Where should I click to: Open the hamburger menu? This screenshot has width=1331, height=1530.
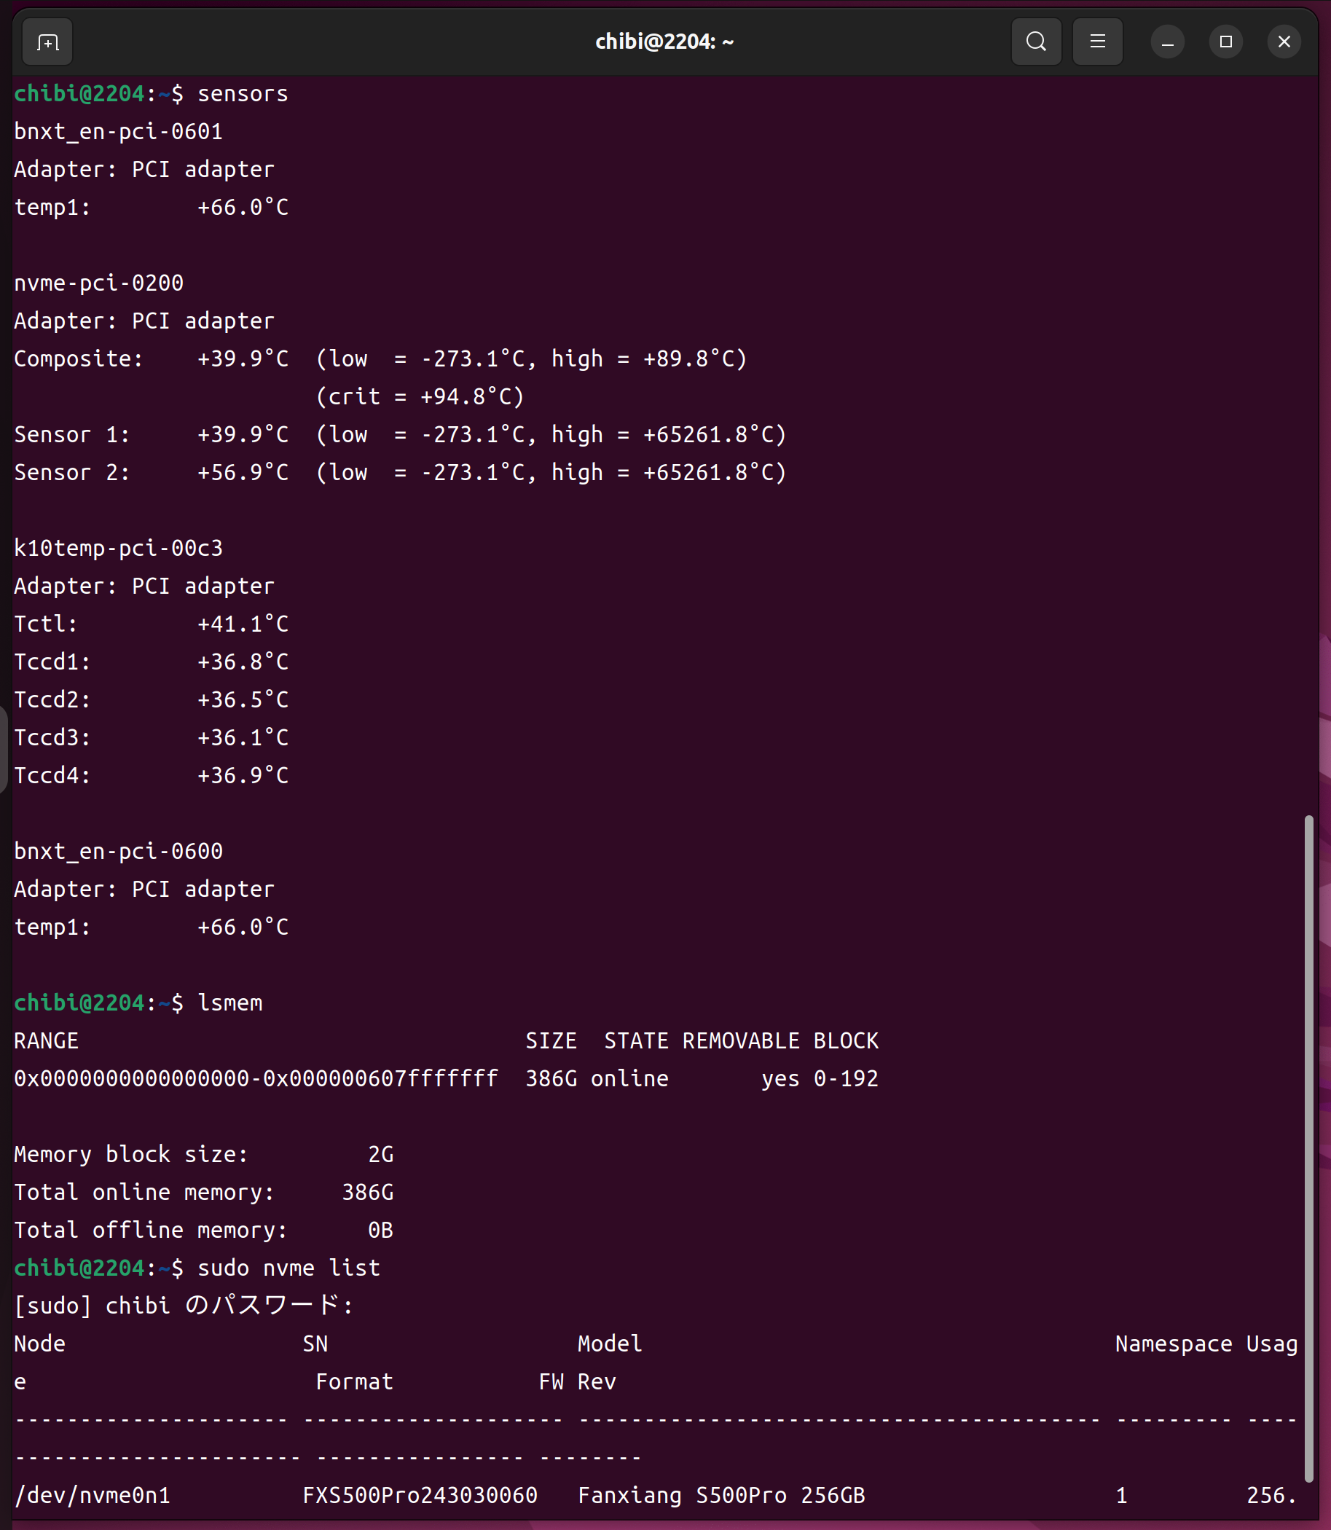(1097, 42)
